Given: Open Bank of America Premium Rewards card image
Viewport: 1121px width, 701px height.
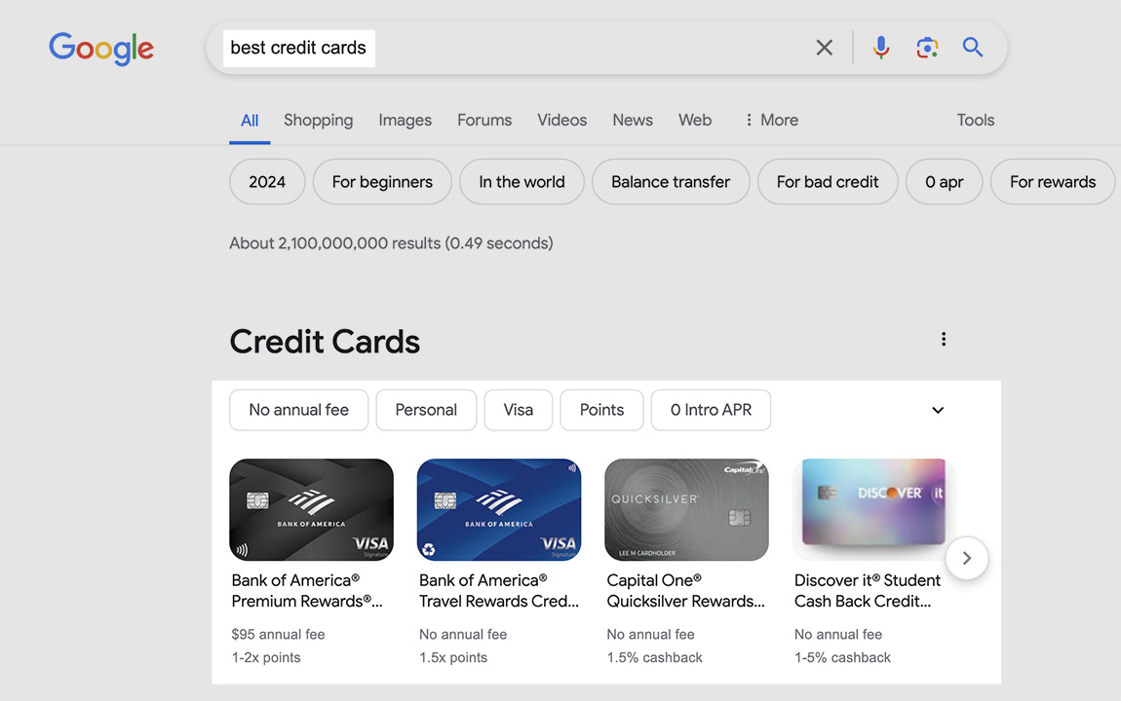Looking at the screenshot, I should tap(312, 510).
